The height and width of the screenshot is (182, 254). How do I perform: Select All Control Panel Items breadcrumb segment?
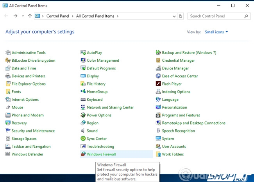click(95, 16)
